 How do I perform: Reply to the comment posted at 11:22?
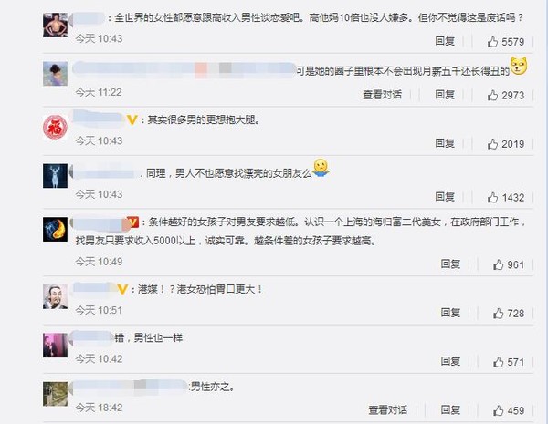coord(445,95)
